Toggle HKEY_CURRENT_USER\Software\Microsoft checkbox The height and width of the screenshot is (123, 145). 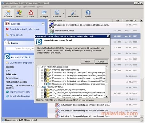click(45, 92)
